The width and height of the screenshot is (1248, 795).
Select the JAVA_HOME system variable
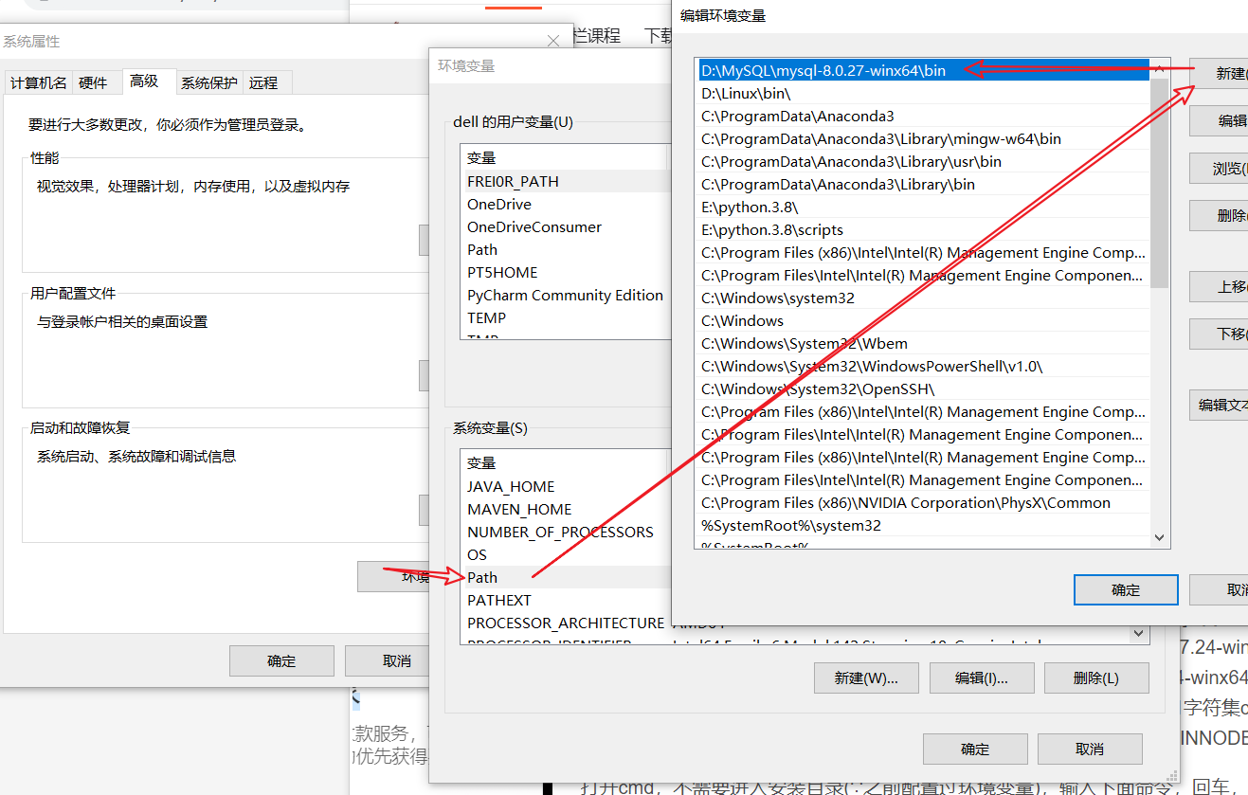[x=566, y=486]
